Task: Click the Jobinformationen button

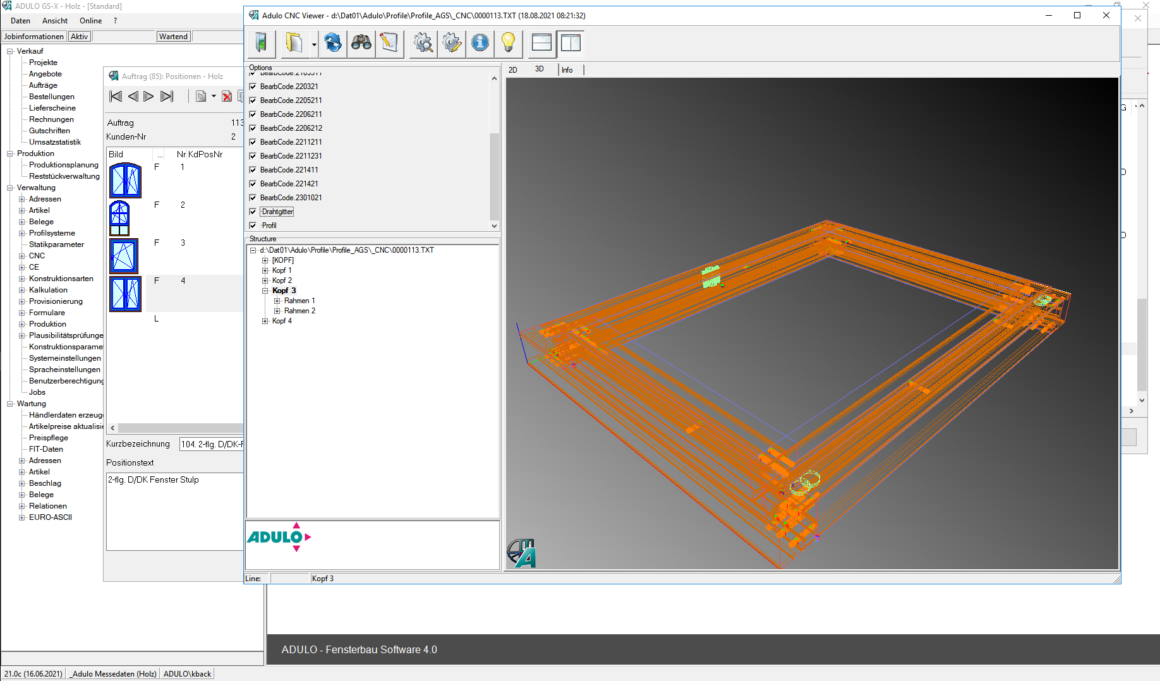Action: 33,37
